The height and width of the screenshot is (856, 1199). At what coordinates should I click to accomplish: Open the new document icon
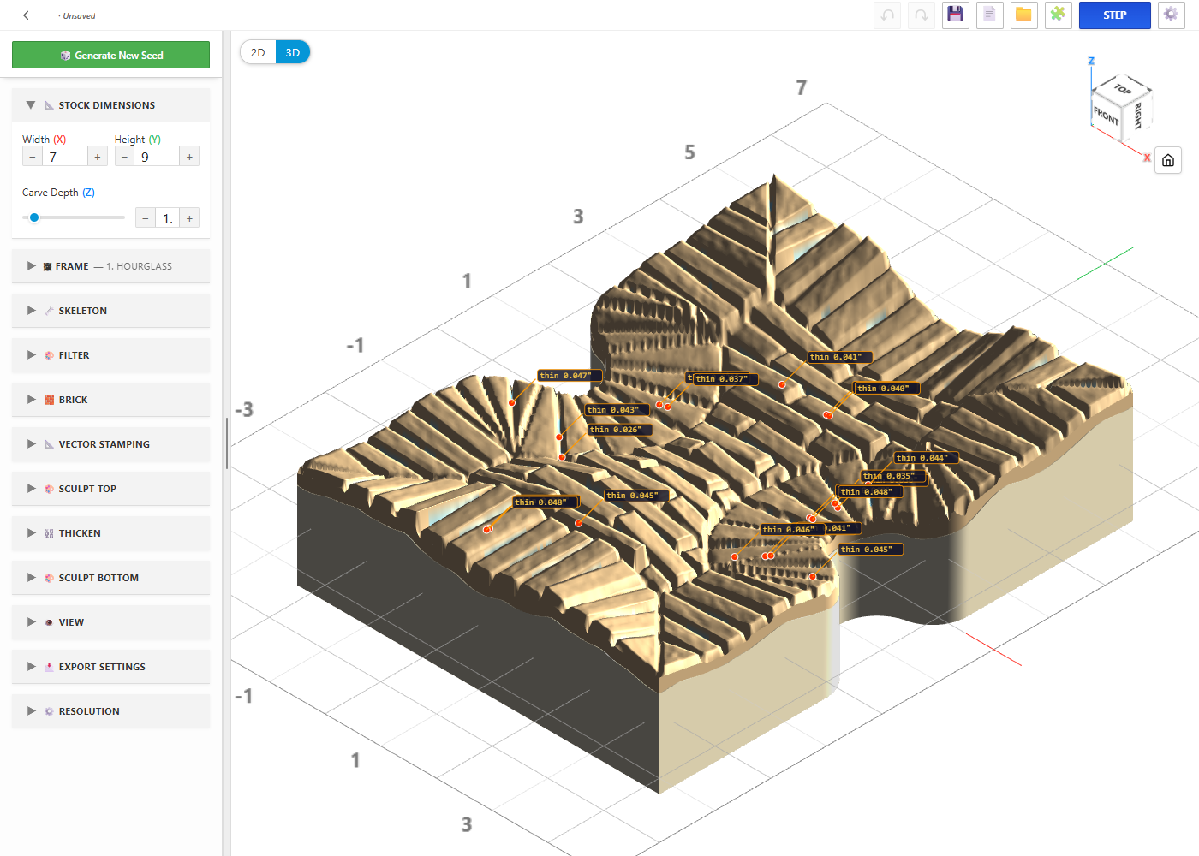pyautogui.click(x=990, y=15)
